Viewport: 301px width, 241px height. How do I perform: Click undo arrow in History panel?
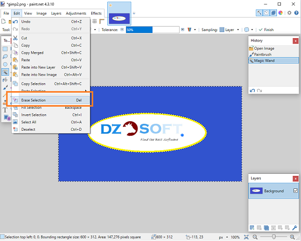[252, 91]
